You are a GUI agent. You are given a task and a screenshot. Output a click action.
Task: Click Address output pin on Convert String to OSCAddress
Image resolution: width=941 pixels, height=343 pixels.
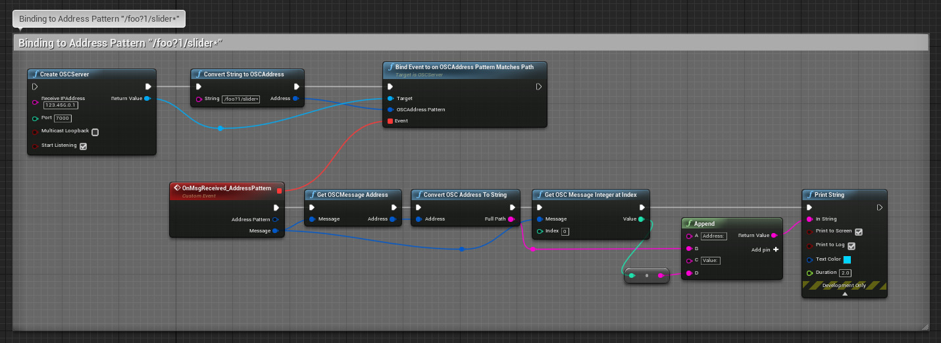295,99
